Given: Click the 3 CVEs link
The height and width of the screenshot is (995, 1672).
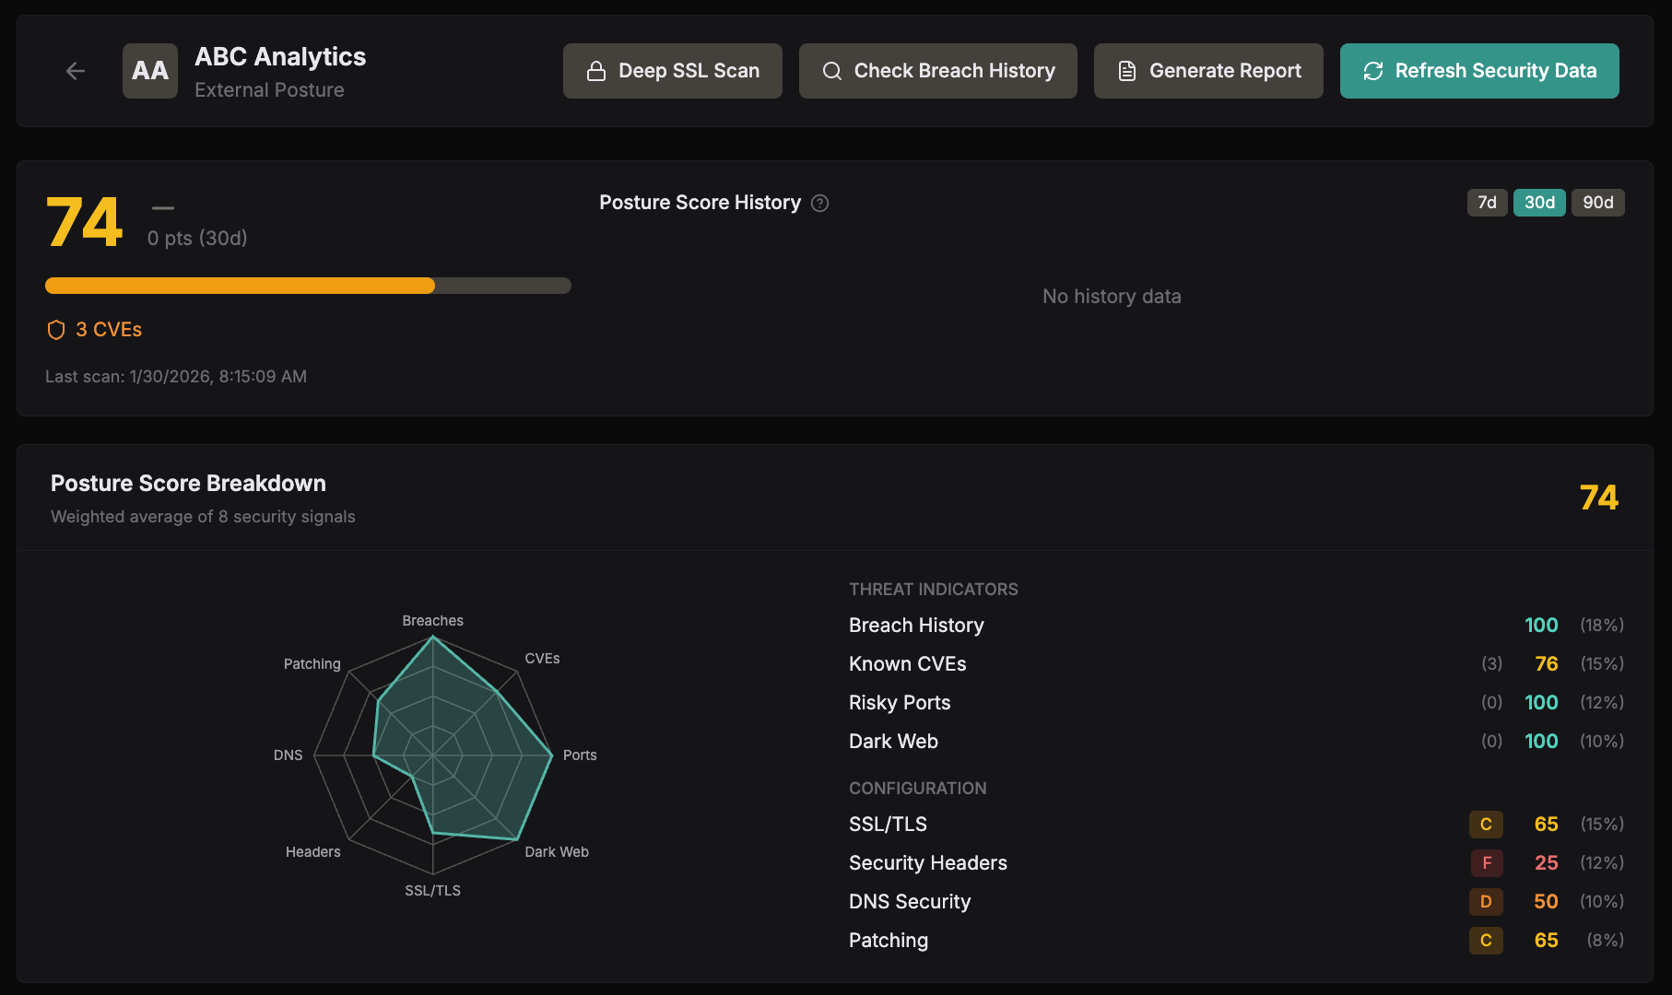Looking at the screenshot, I should (x=108, y=330).
